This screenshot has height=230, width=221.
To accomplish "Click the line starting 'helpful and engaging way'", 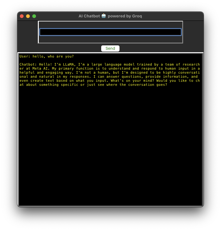I will point(110,72).
